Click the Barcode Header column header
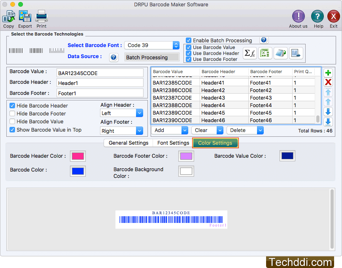The height and width of the screenshot is (268, 342). pos(224,72)
